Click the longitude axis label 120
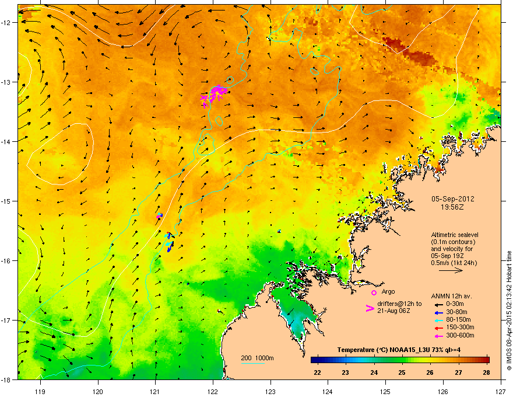Image resolution: width=513 pixels, height=397 pixels. point(98,391)
